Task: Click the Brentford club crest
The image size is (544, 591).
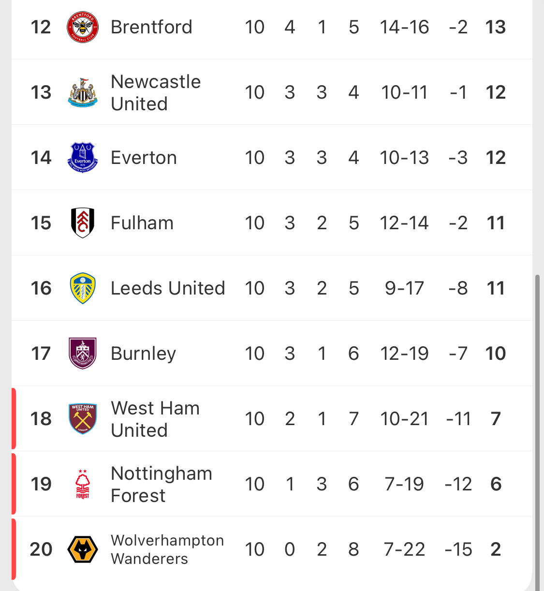Action: click(83, 27)
